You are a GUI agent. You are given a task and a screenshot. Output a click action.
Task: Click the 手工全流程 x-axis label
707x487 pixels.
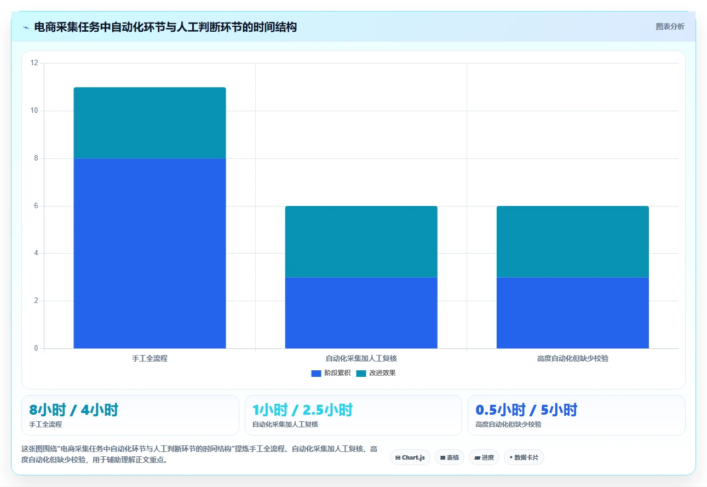(150, 358)
